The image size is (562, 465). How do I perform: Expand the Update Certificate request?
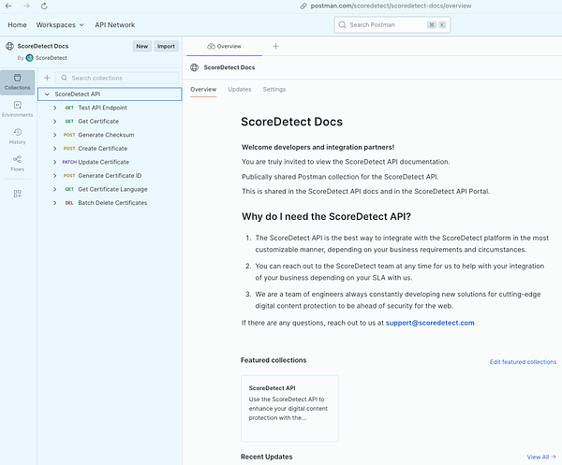(55, 162)
